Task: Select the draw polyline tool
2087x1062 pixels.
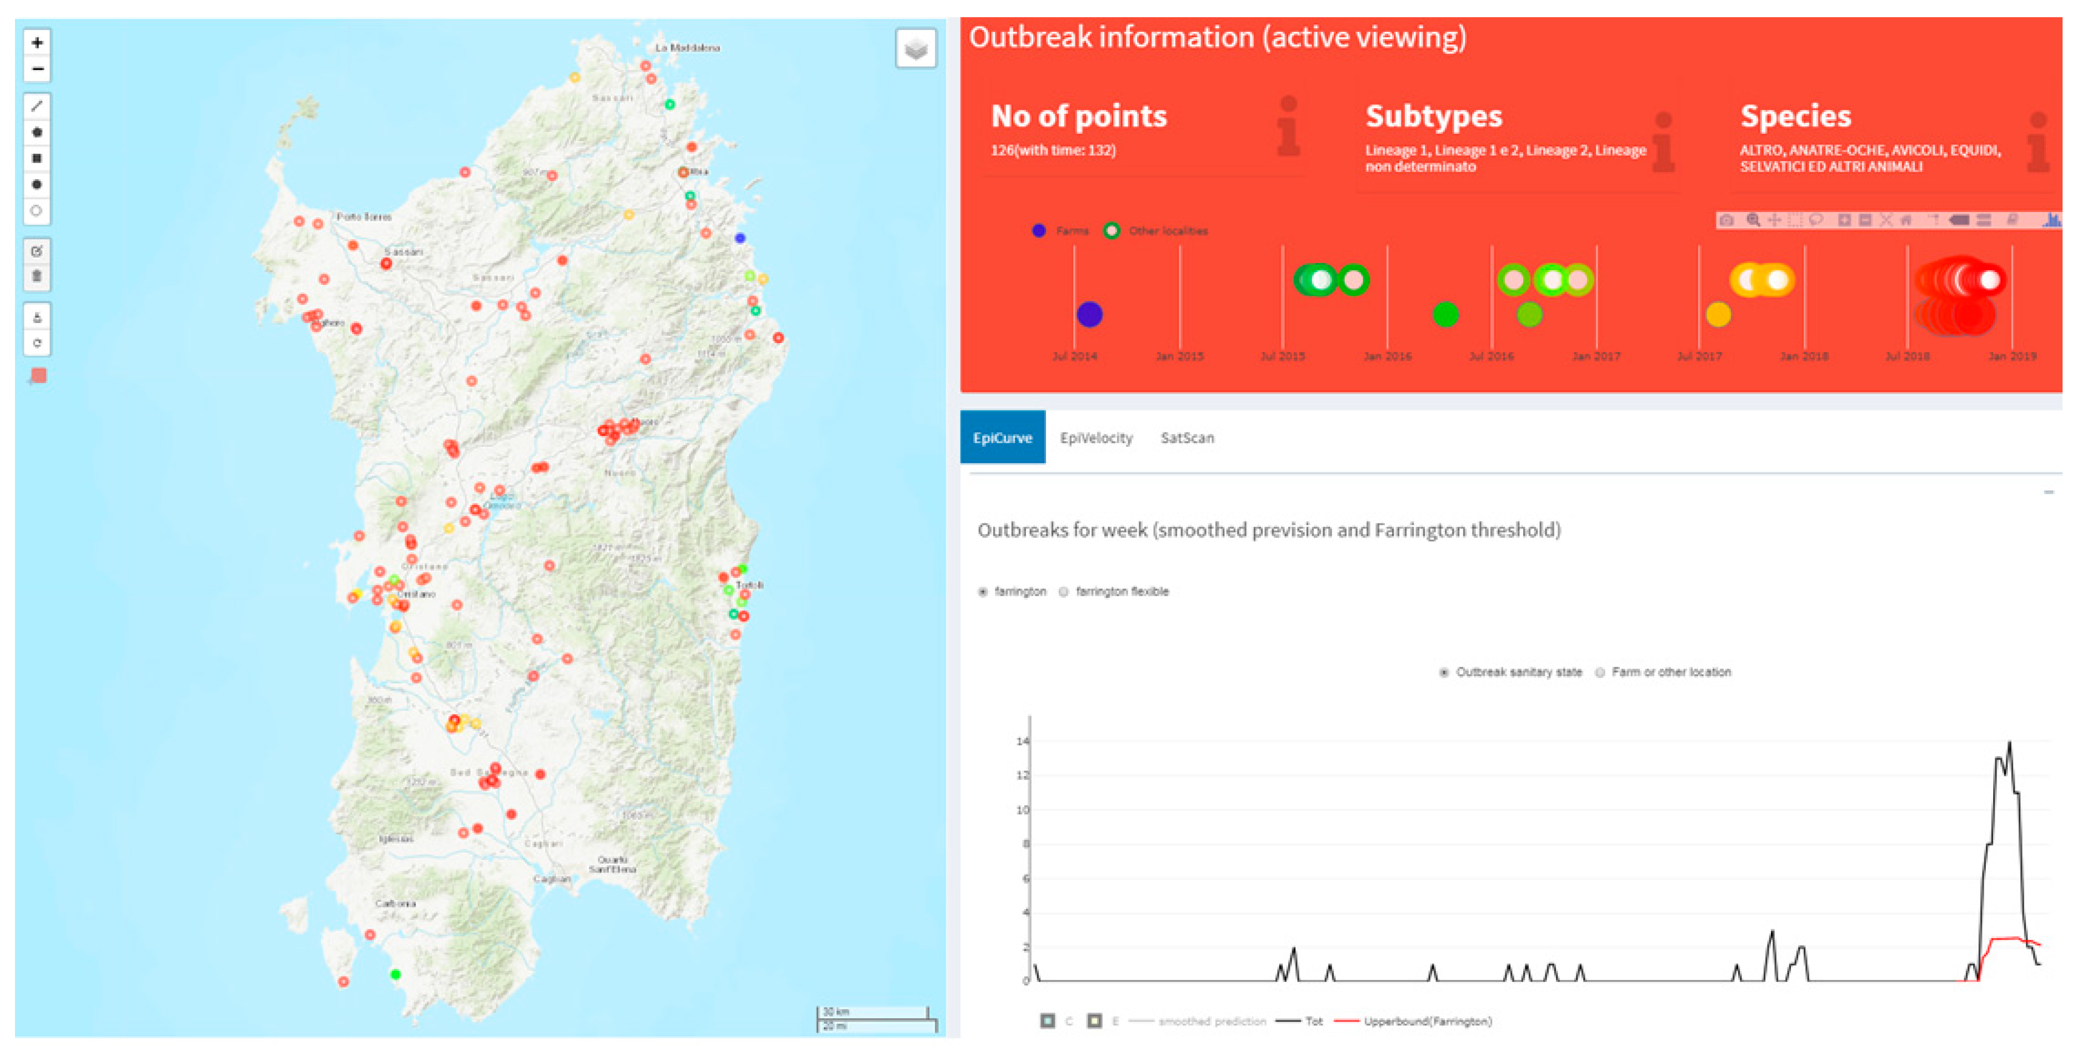Action: [x=37, y=106]
